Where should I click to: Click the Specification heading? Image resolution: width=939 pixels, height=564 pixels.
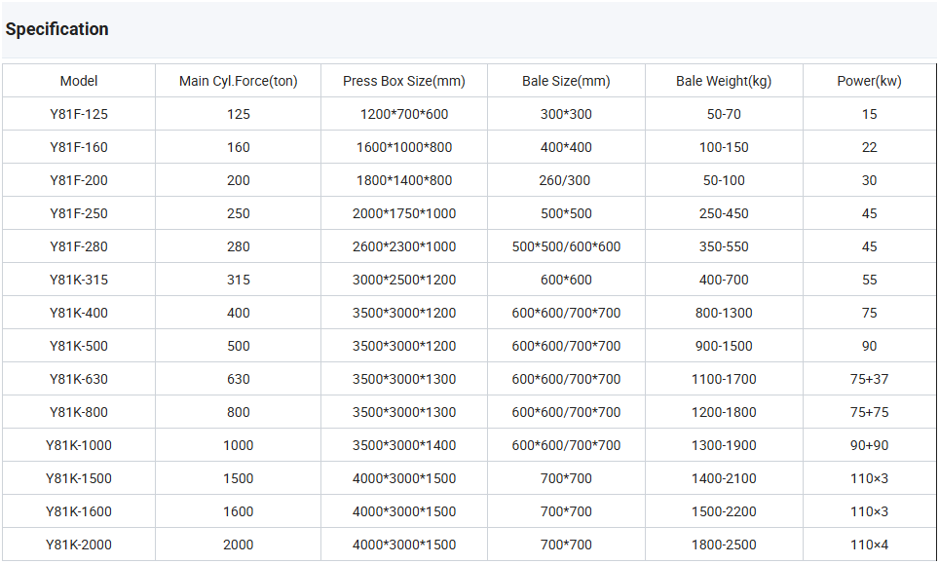point(56,29)
